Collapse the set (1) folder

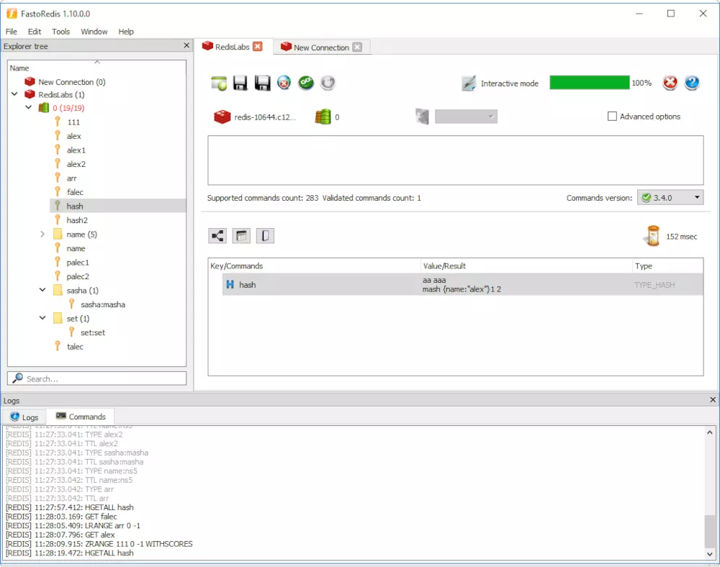pyautogui.click(x=42, y=318)
